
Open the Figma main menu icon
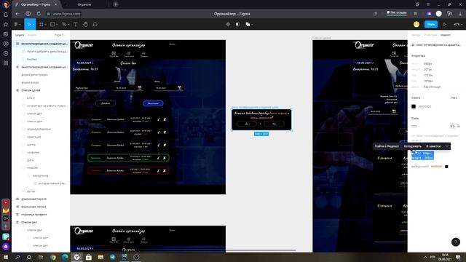tap(16, 24)
